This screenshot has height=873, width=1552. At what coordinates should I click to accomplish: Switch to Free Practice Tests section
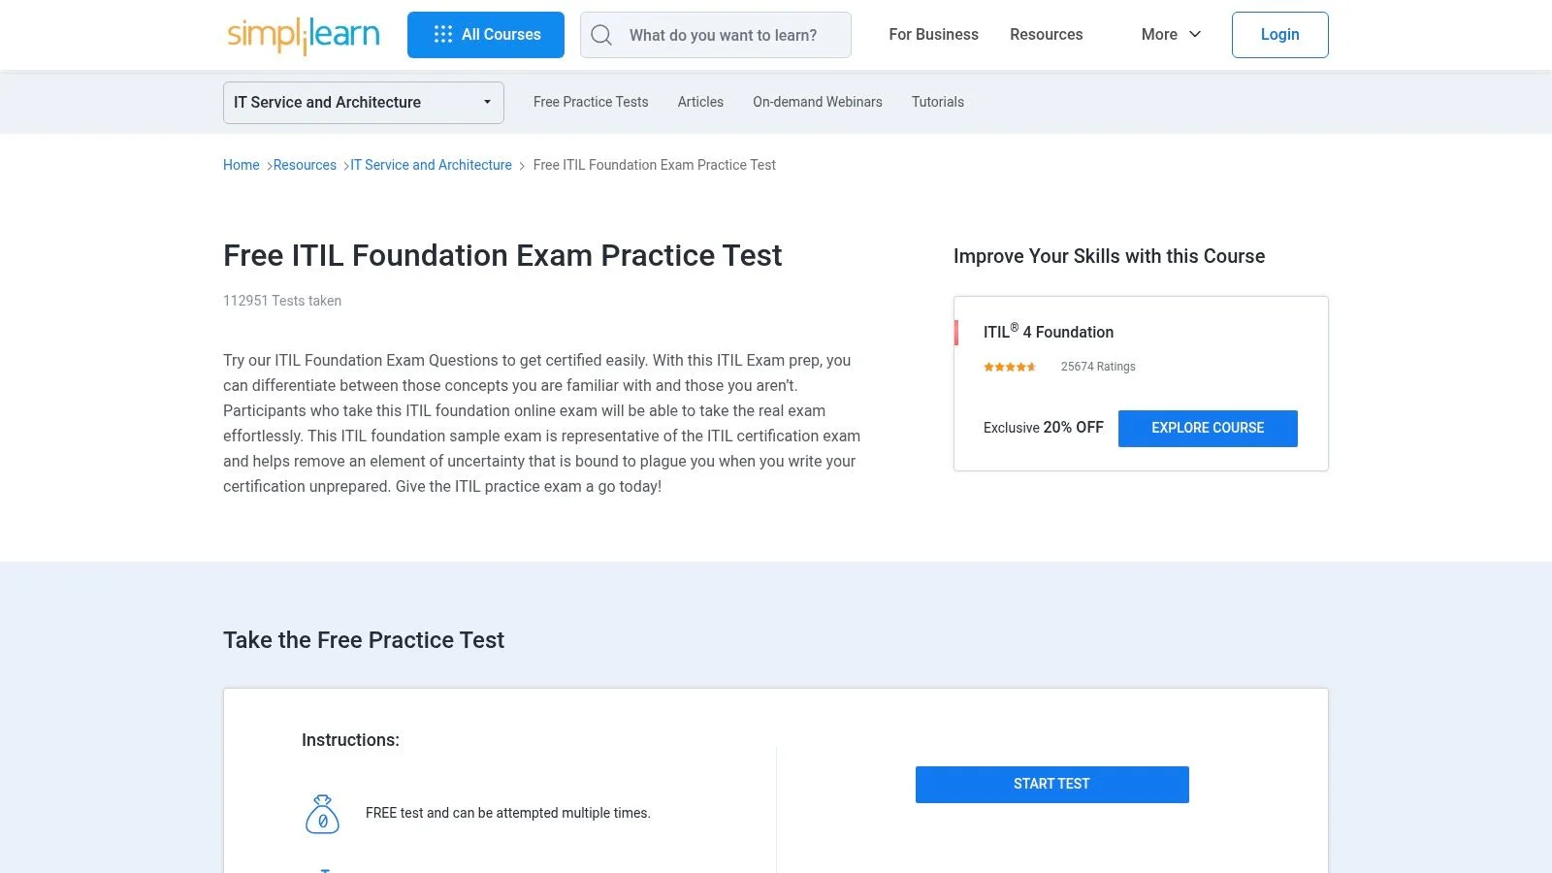(591, 102)
